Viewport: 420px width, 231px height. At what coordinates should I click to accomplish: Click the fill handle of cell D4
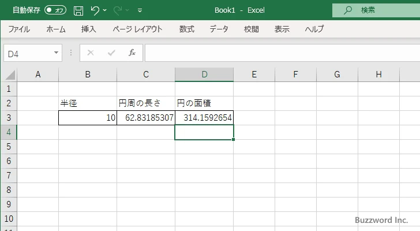pos(234,140)
